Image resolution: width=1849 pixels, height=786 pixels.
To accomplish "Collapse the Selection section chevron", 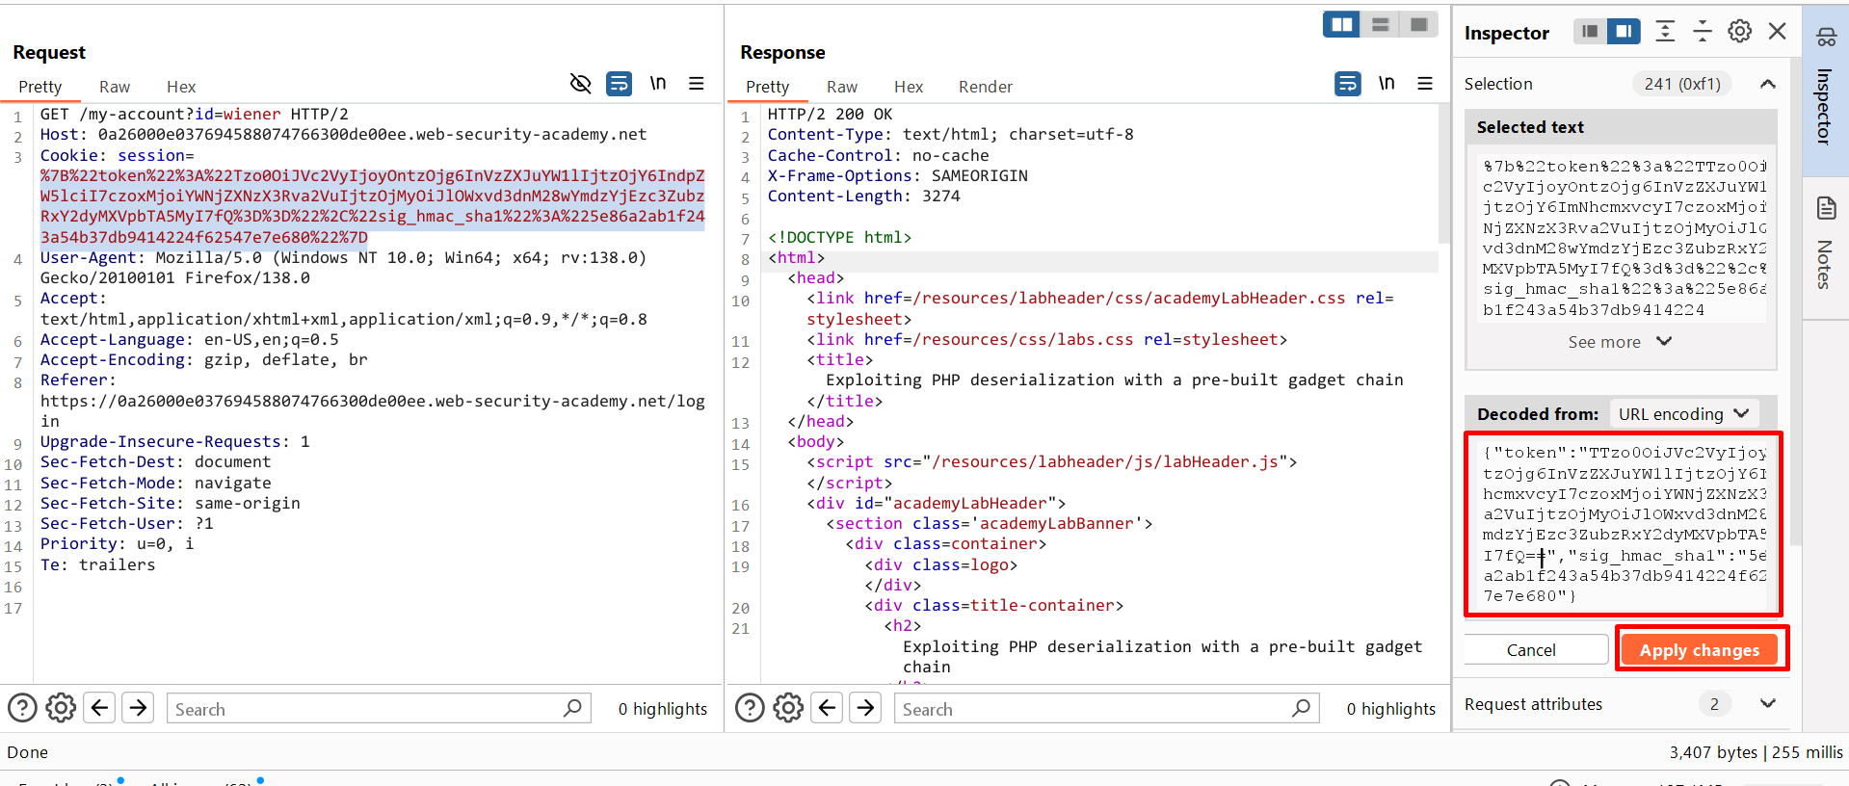I will pyautogui.click(x=1767, y=84).
